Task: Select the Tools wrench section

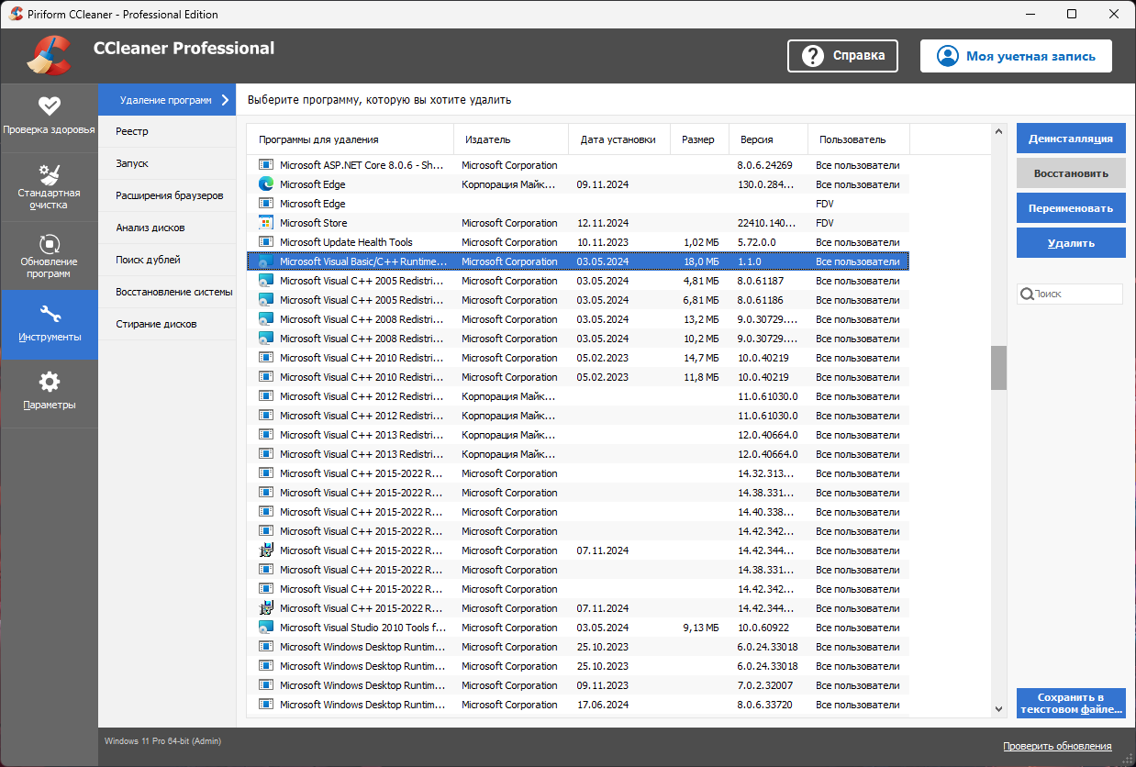Action: (x=49, y=324)
